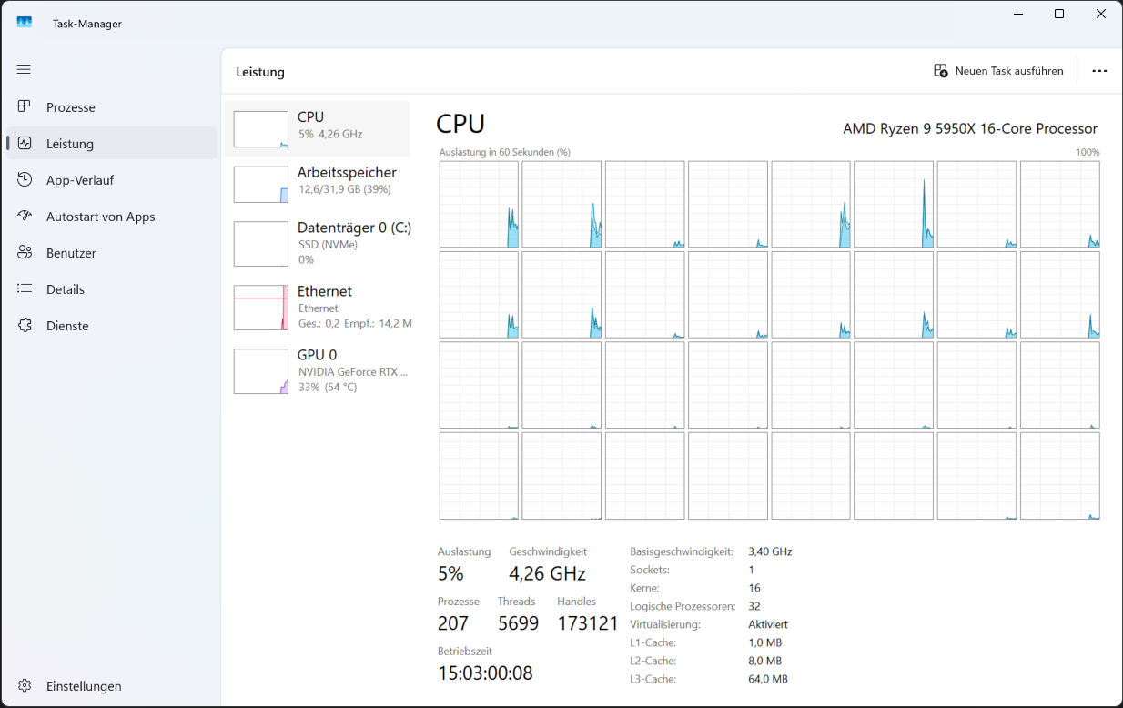Click the Ethernet mini graph thumbnail
Image resolution: width=1123 pixels, height=708 pixels.
click(261, 308)
